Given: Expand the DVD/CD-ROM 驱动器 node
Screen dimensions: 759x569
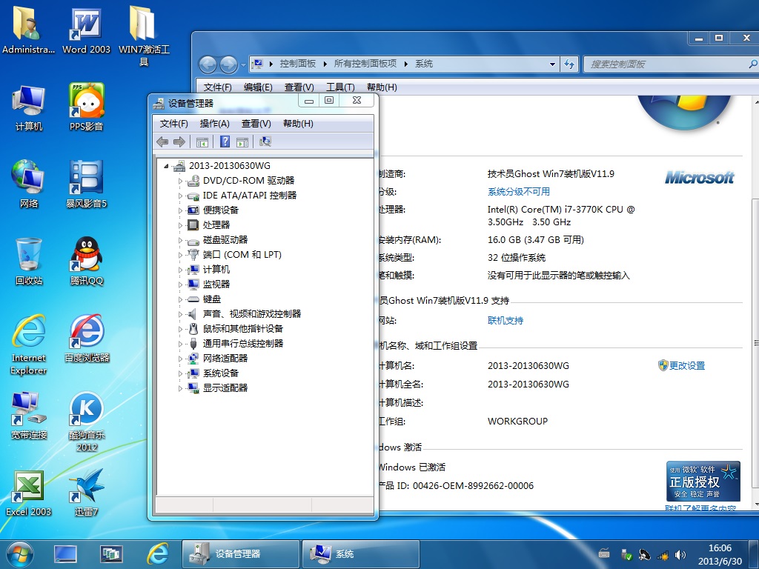Looking at the screenshot, I should [180, 181].
